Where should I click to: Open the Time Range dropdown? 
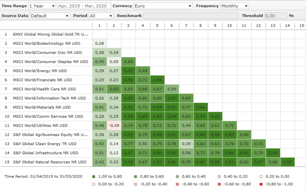42,6
